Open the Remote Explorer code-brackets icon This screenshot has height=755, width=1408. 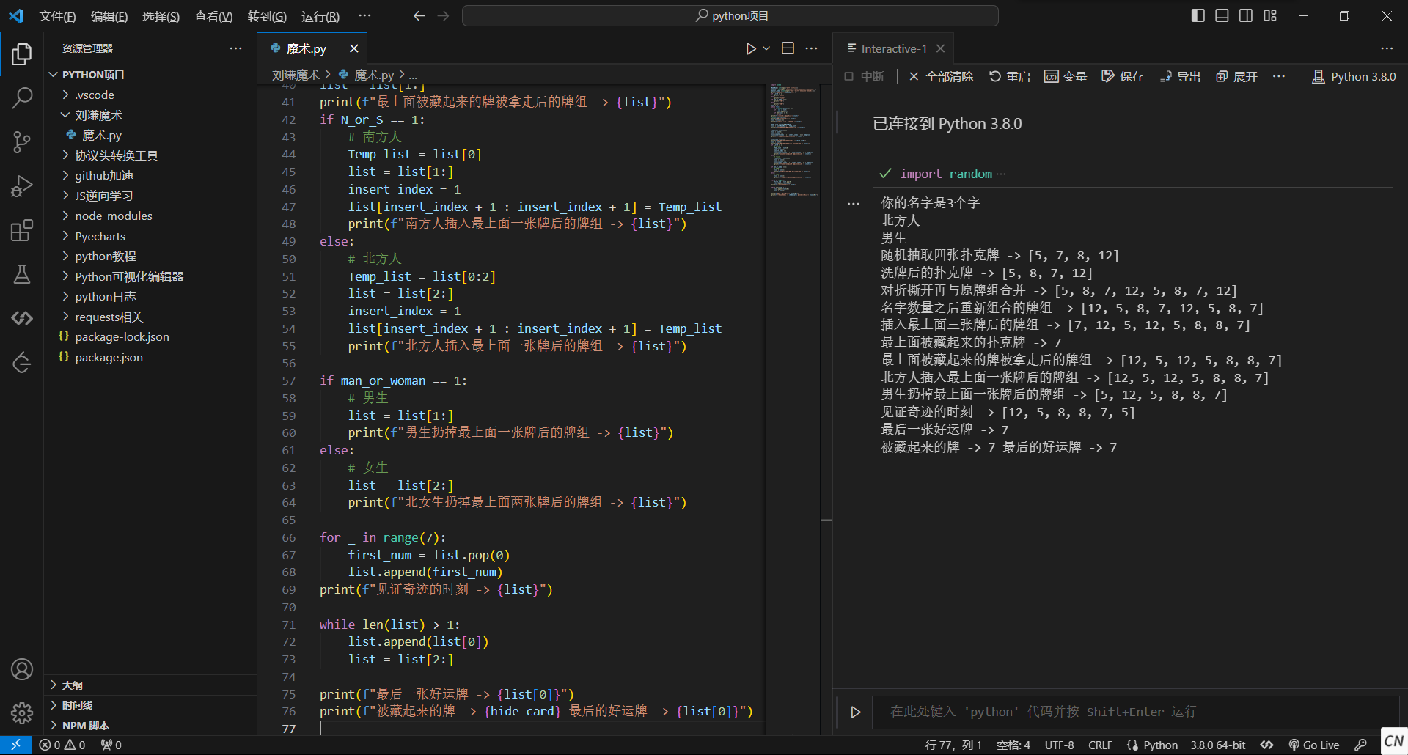pyautogui.click(x=22, y=318)
